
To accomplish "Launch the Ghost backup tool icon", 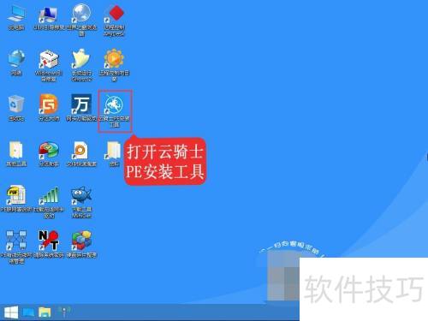I will 81,59.
